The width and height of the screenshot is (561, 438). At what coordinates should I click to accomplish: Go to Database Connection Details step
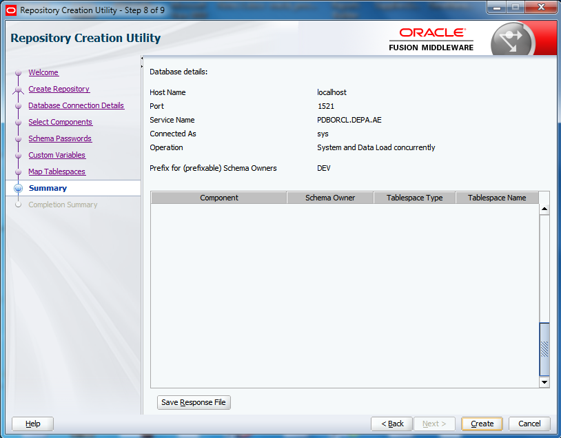tap(76, 105)
